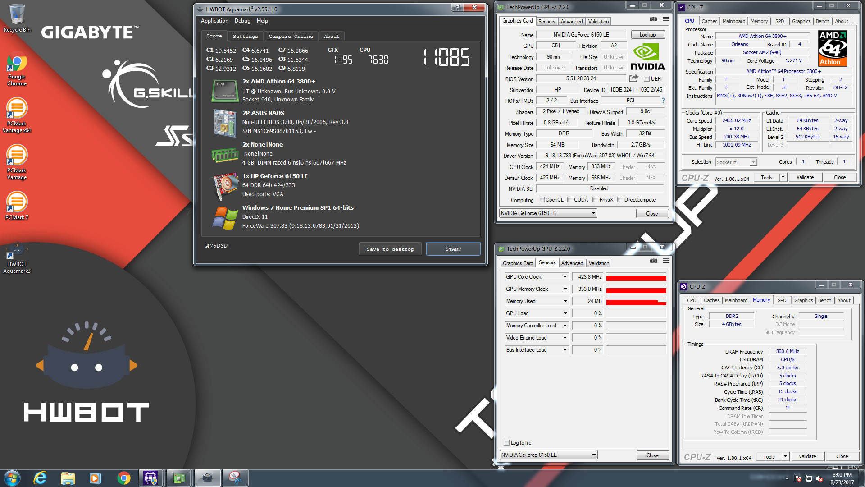Open the PCMark Vantage desktop shortcut
The width and height of the screenshot is (865, 487).
(x=17, y=163)
